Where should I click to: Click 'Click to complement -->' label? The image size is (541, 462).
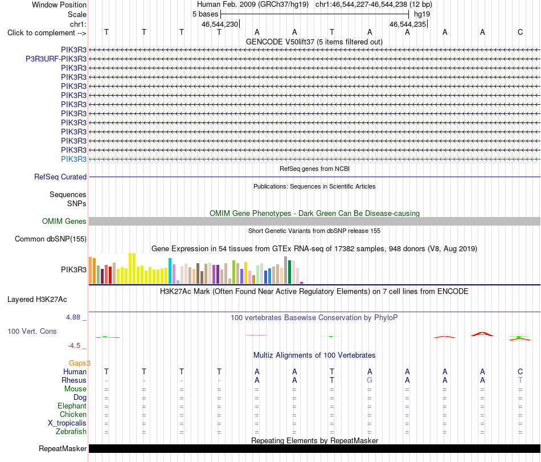pyautogui.click(x=47, y=33)
